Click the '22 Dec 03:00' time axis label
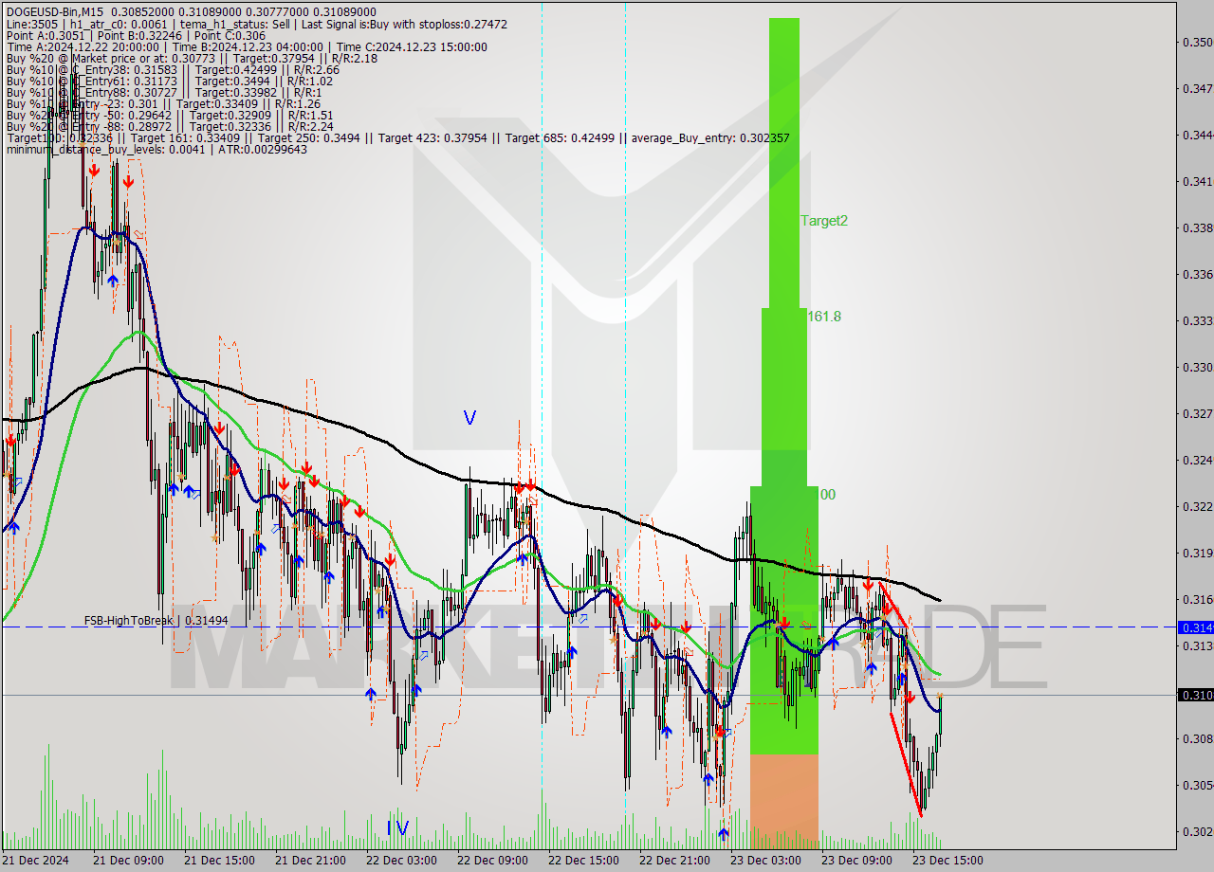 click(x=401, y=861)
